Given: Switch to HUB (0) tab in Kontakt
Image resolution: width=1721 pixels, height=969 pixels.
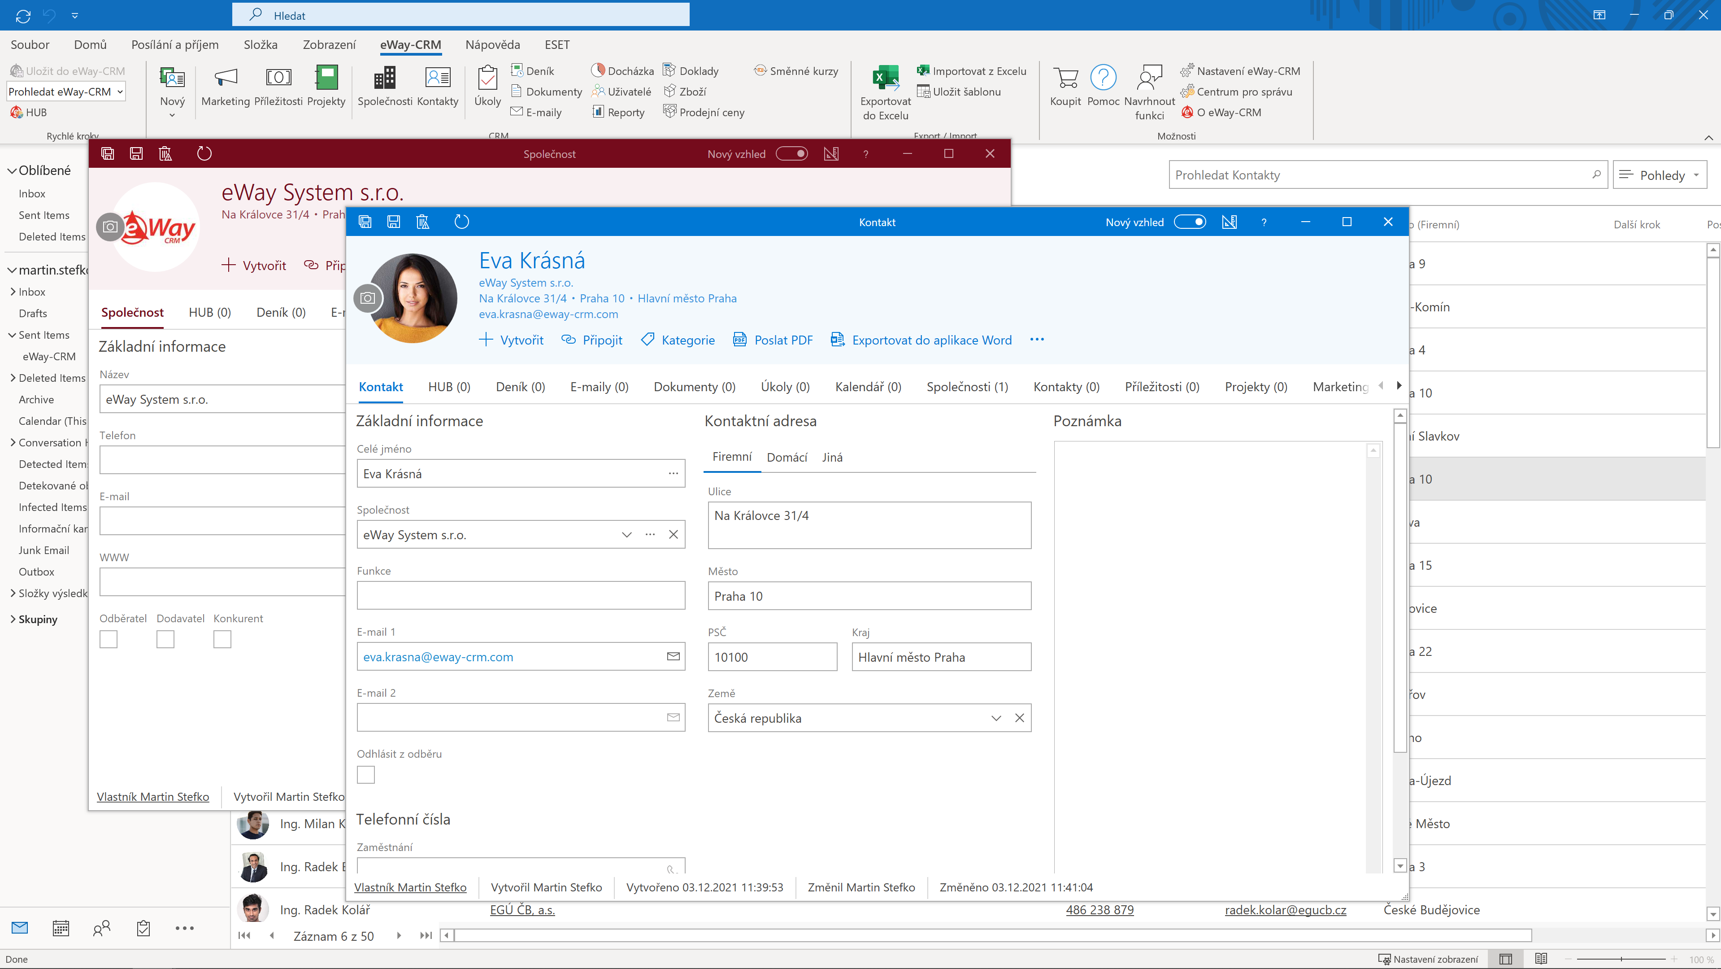Looking at the screenshot, I should pos(449,386).
